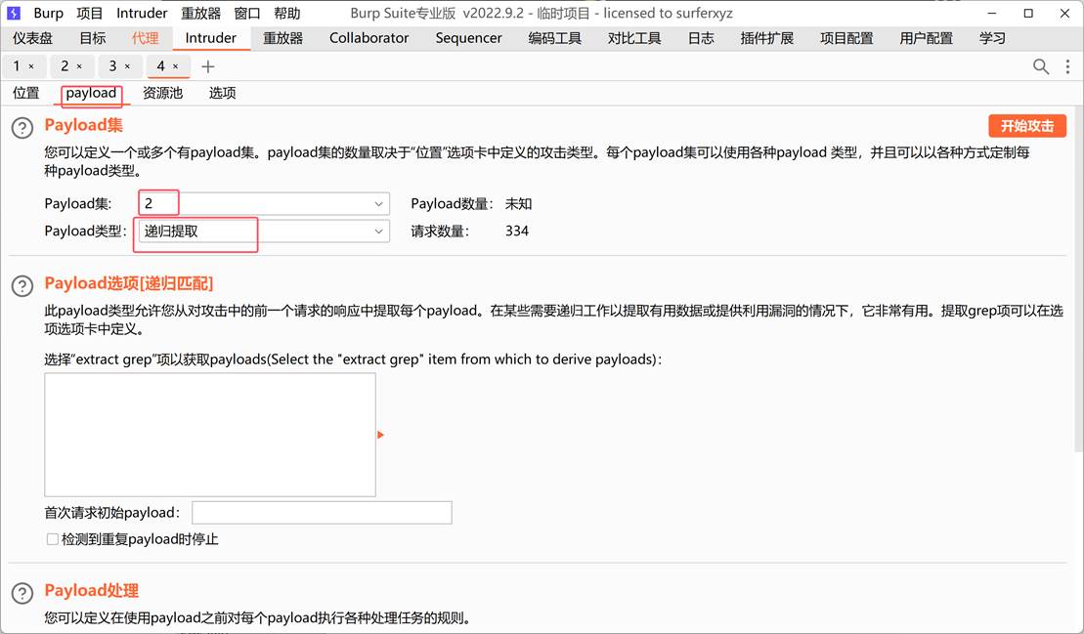Click inside the extract grep list box
The image size is (1084, 634).
pos(210,435)
